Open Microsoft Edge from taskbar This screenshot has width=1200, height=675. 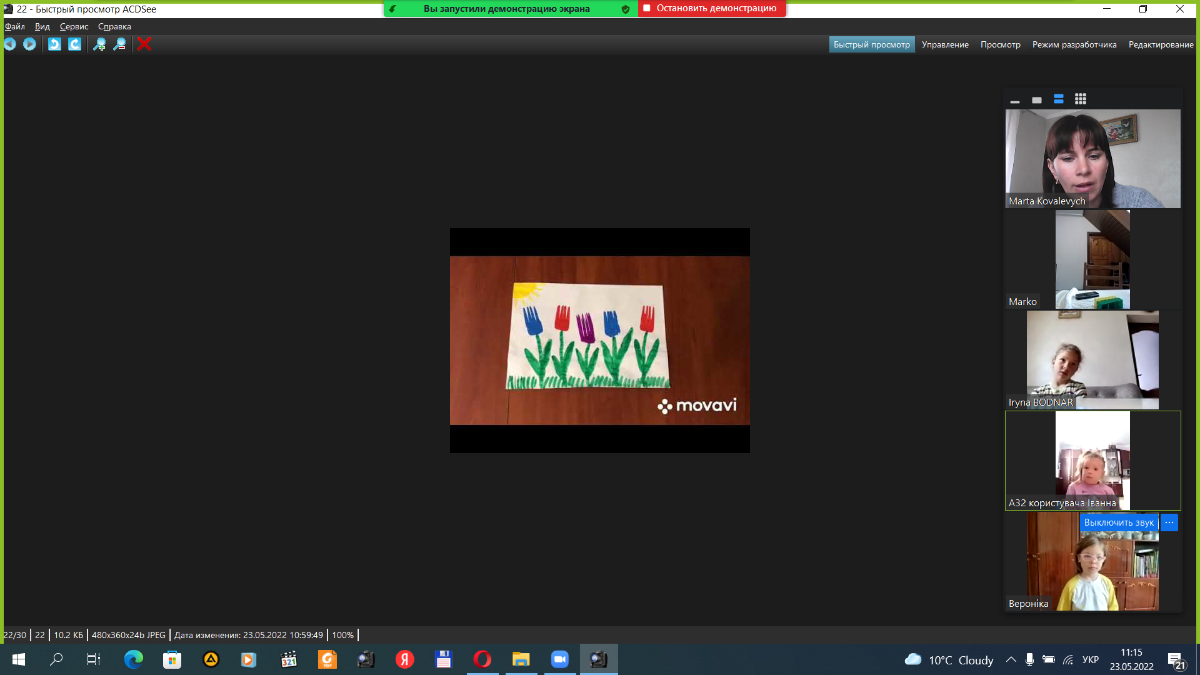133,659
